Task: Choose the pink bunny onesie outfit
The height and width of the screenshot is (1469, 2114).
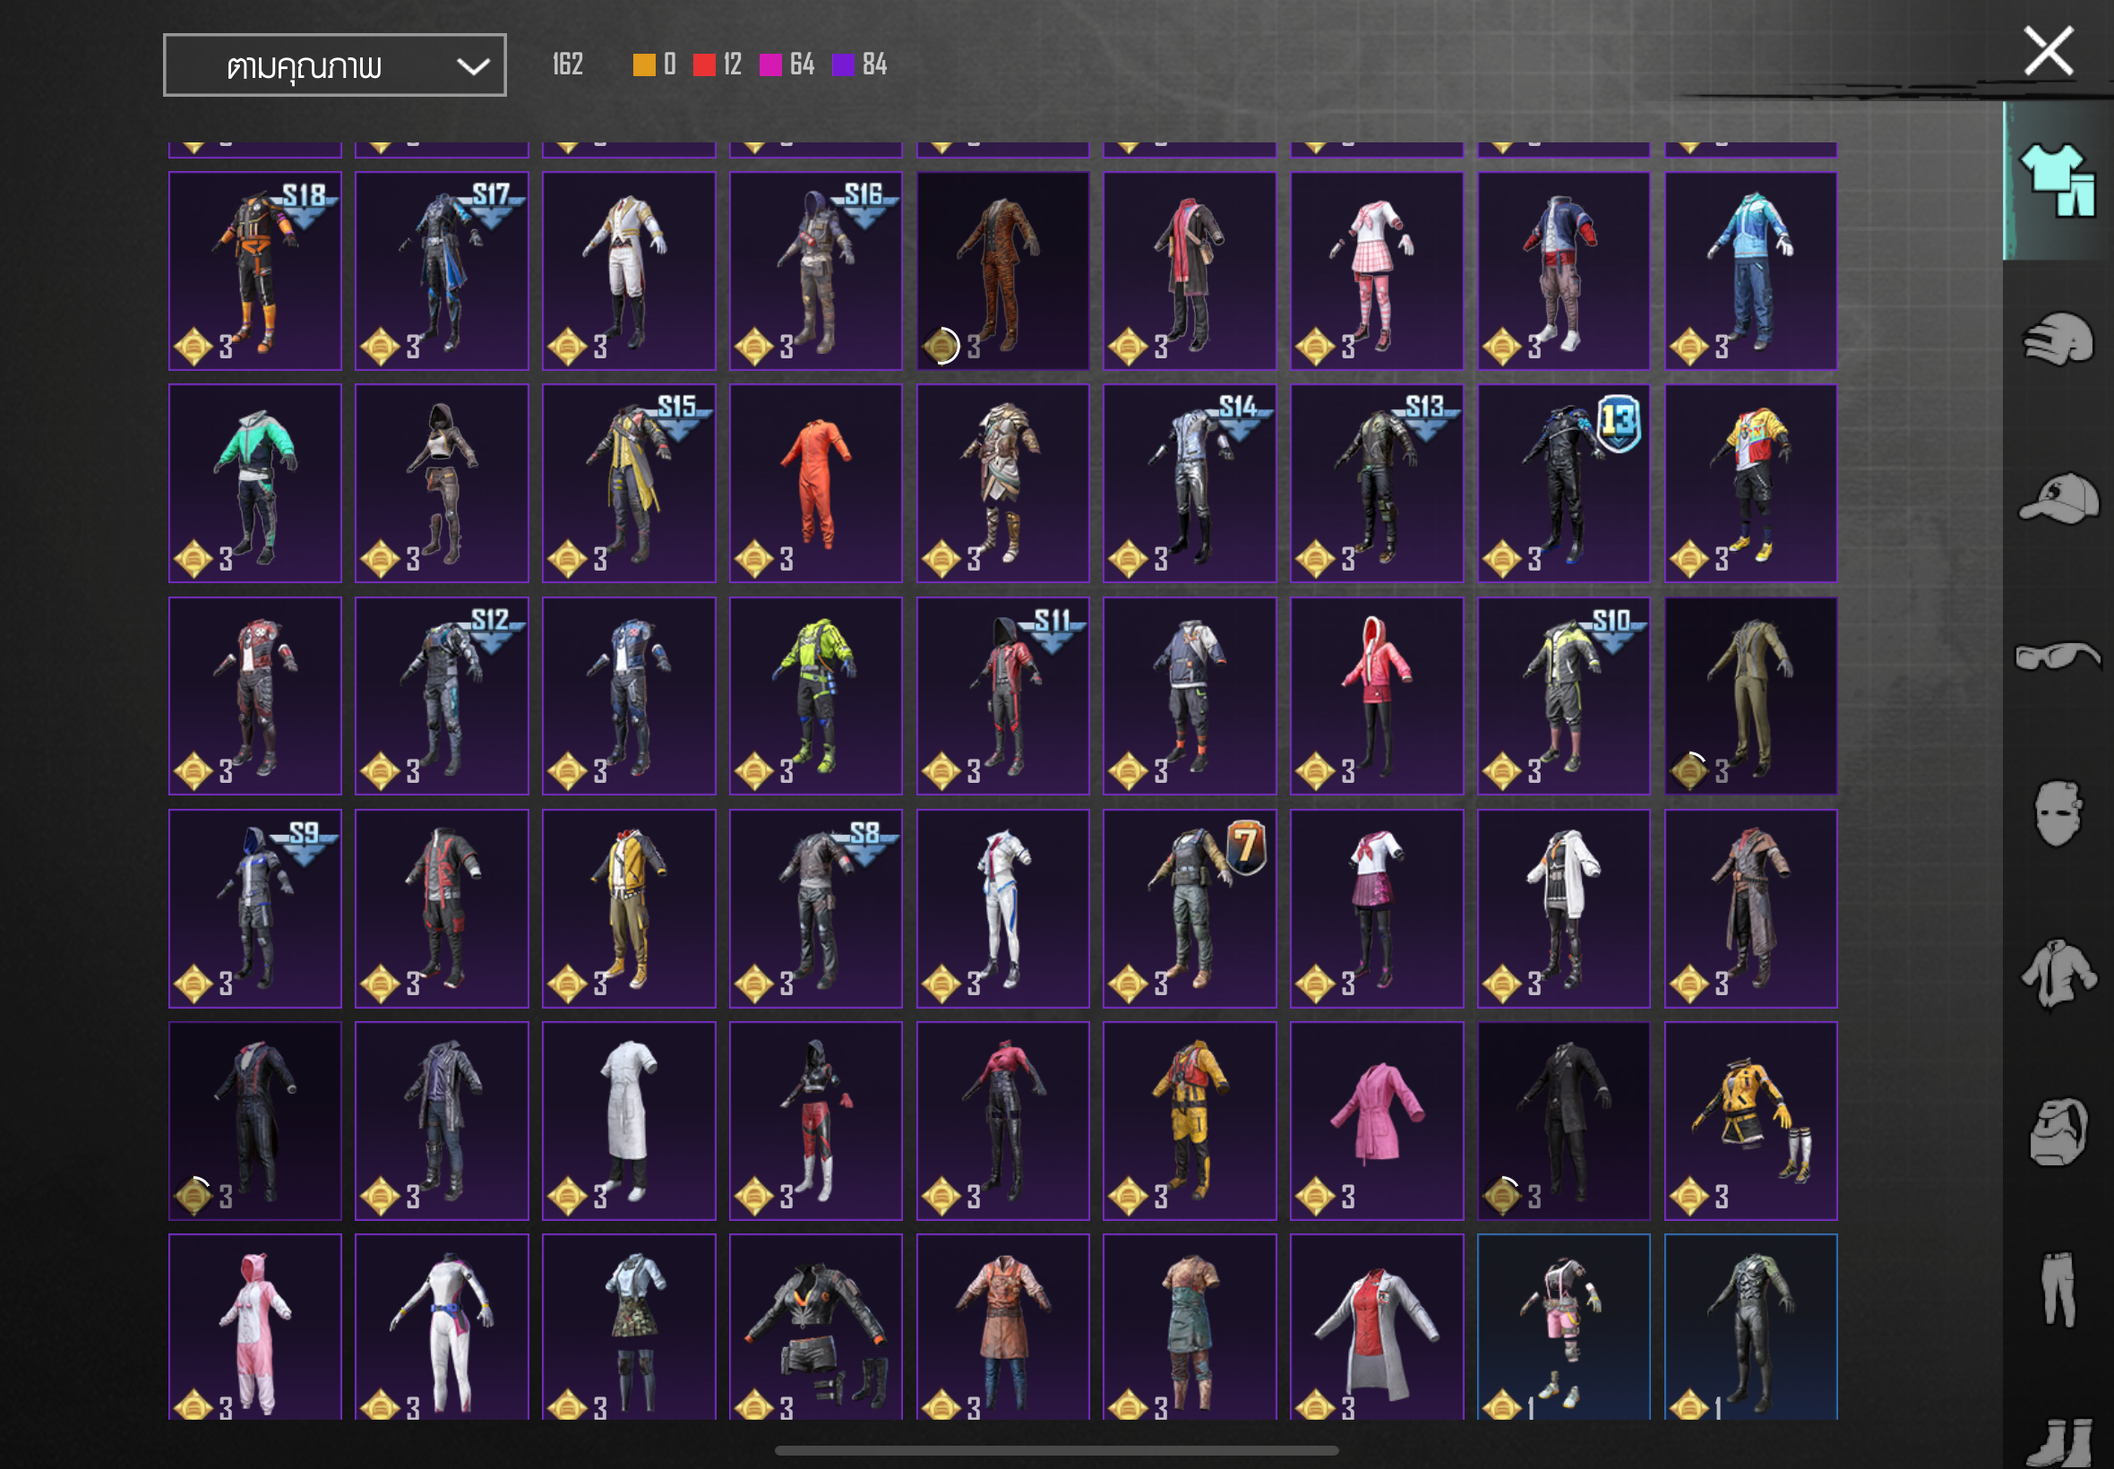Action: click(255, 1326)
